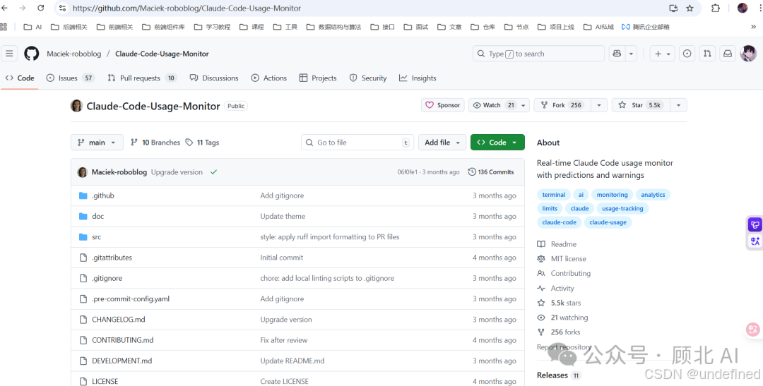Reload the page with browser refresh icon
763x386 pixels.
(41, 8)
